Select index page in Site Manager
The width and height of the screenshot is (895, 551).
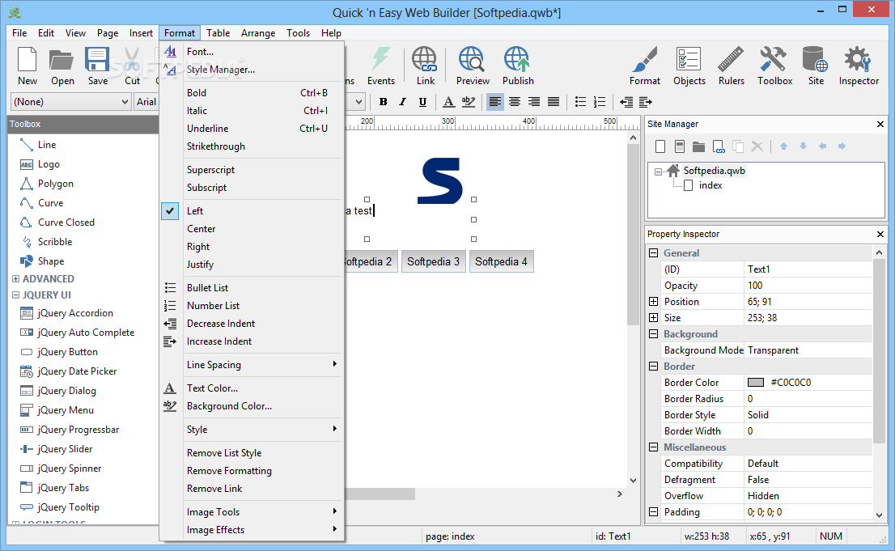(710, 185)
